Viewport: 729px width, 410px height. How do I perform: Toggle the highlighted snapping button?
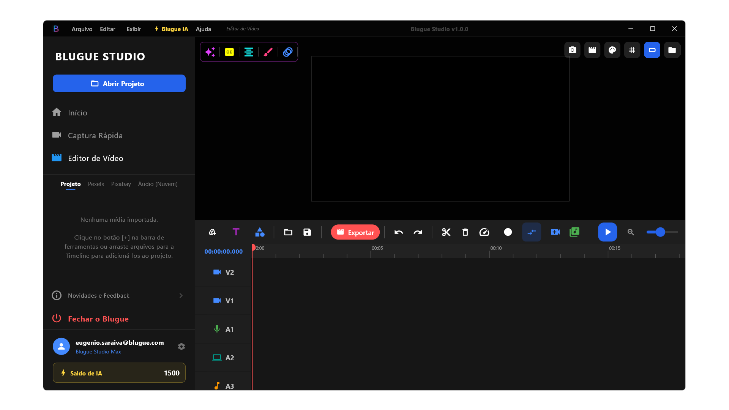click(x=532, y=232)
